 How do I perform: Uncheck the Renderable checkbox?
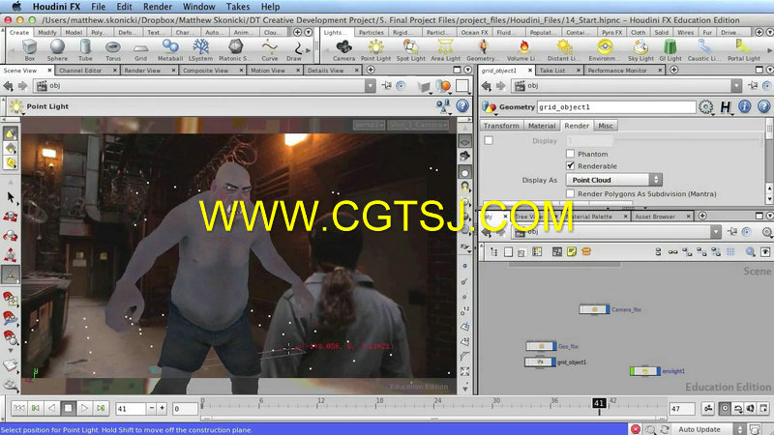[571, 165]
